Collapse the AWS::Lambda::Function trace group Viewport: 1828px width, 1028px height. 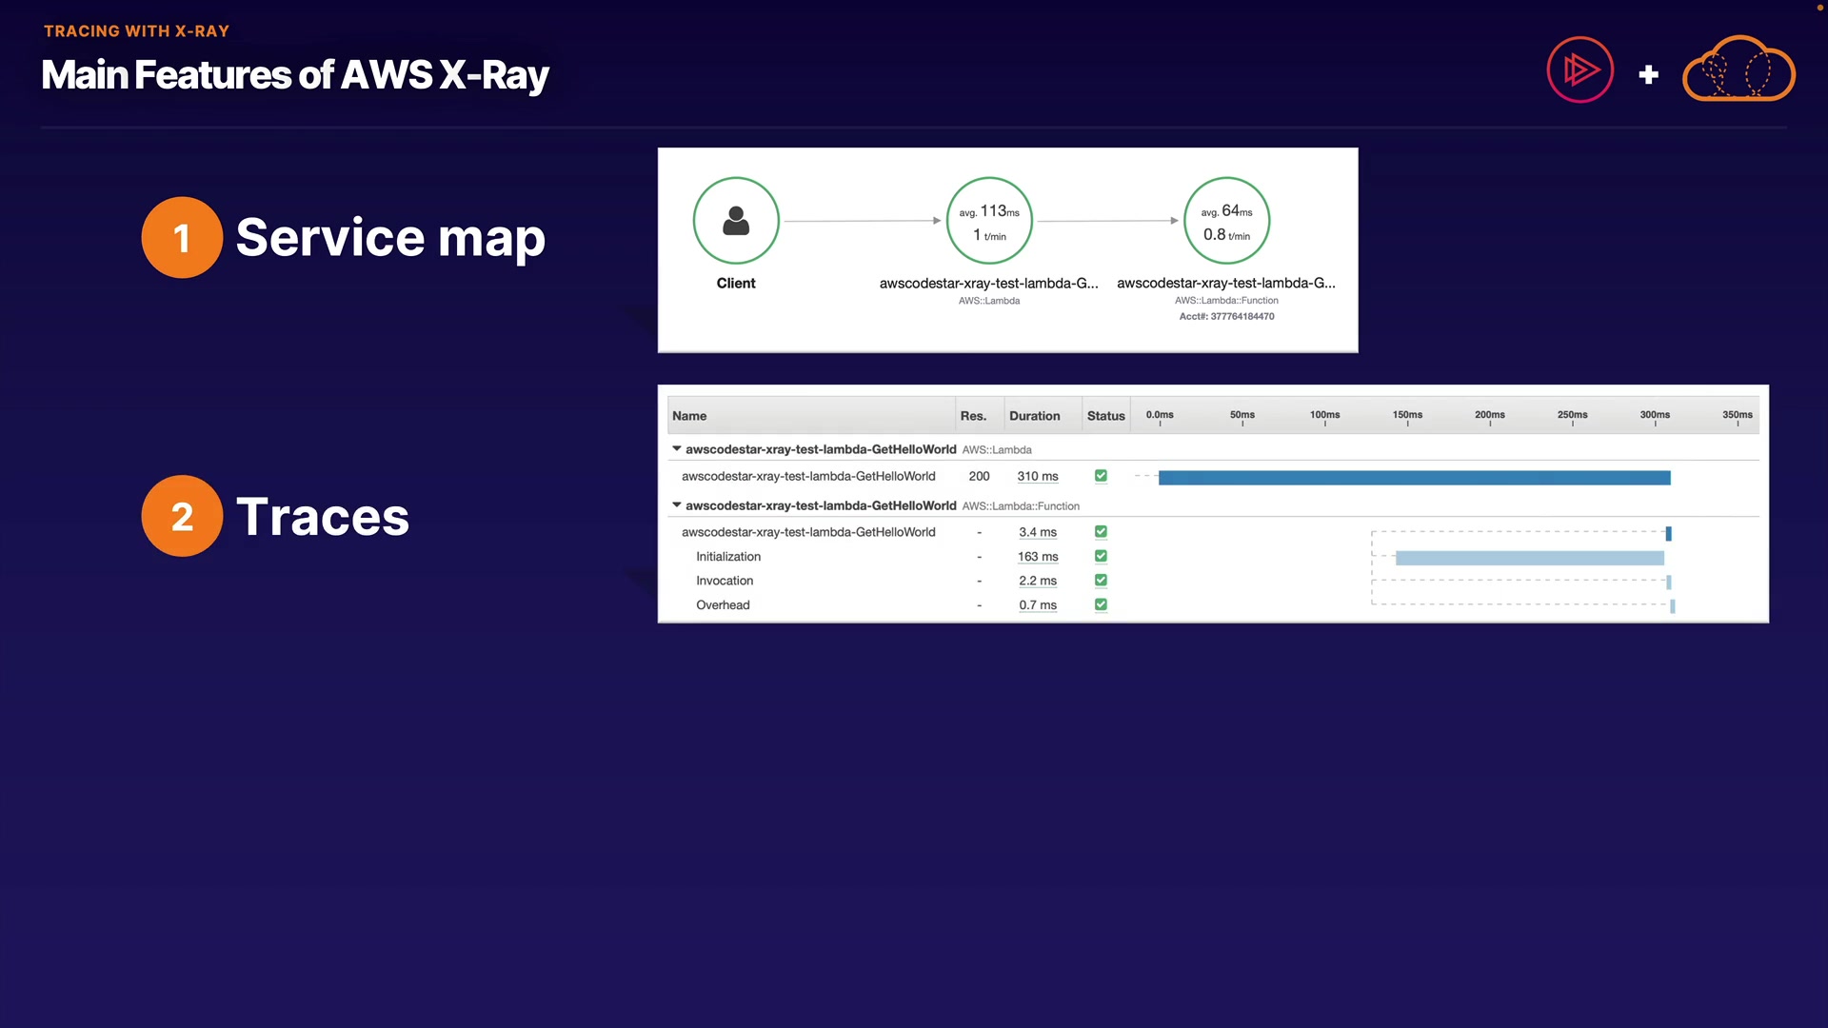(677, 504)
